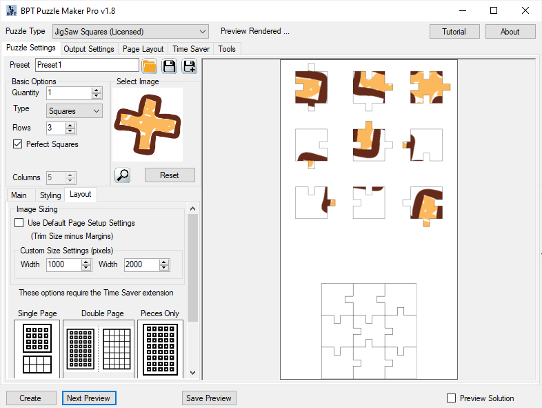Image resolution: width=542 pixels, height=408 pixels.
Task: Toggle the Preview Solution checkbox
Action: 452,398
